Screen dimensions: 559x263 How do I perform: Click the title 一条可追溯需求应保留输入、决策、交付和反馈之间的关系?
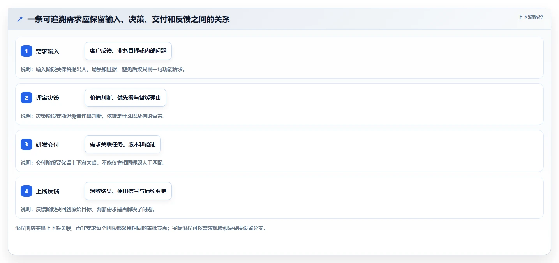tap(129, 19)
